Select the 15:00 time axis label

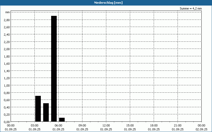click(x=130, y=125)
